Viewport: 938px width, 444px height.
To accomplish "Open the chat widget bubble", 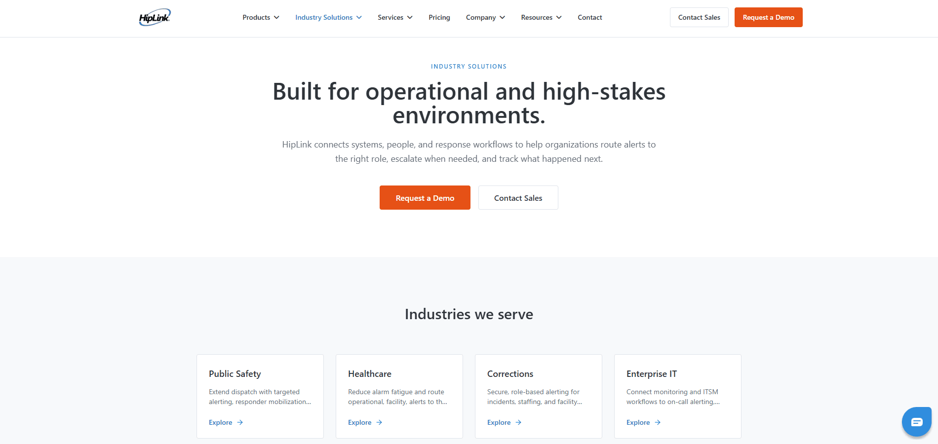I will click(917, 422).
